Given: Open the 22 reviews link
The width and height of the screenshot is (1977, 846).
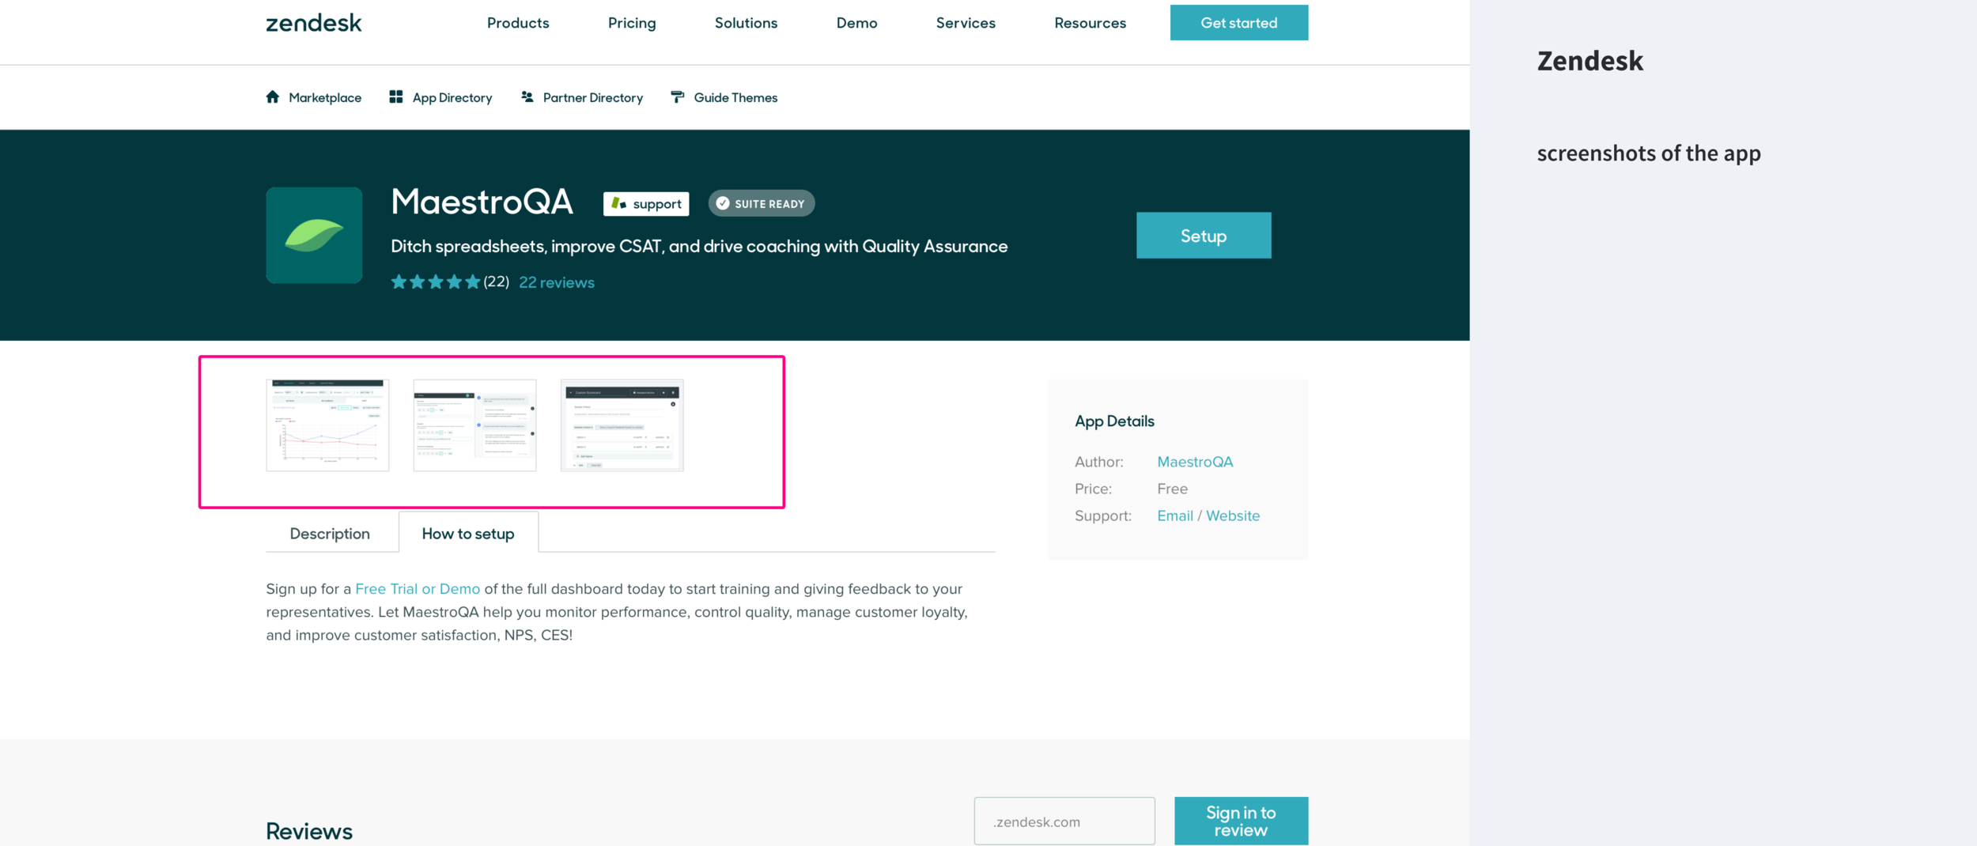Looking at the screenshot, I should 557,282.
